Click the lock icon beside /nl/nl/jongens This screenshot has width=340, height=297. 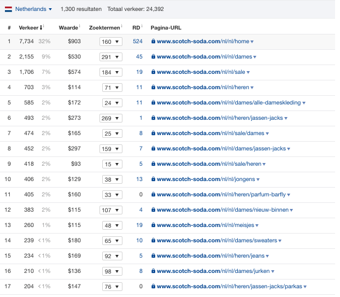coord(153,179)
